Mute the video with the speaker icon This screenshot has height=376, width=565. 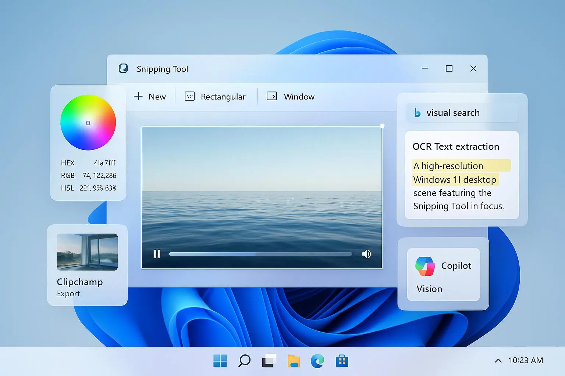(366, 254)
